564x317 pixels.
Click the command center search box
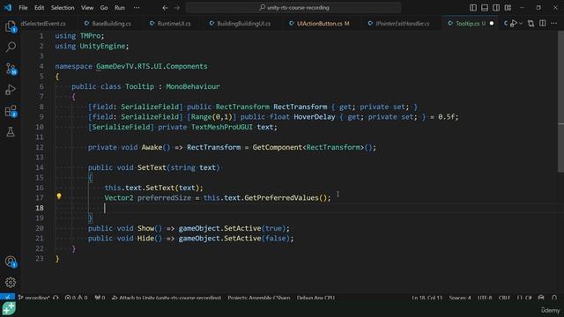(x=293, y=8)
